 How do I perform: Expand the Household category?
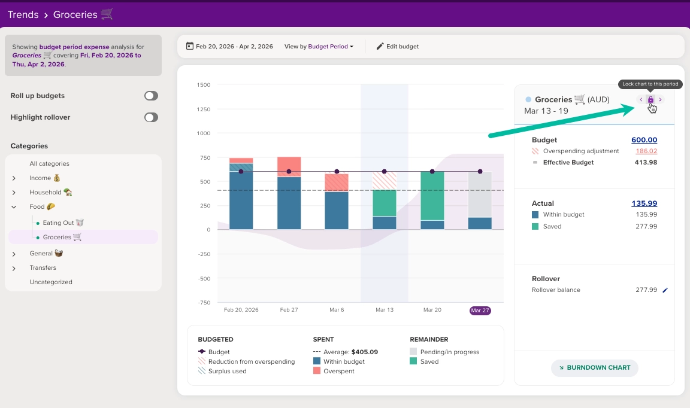point(14,193)
